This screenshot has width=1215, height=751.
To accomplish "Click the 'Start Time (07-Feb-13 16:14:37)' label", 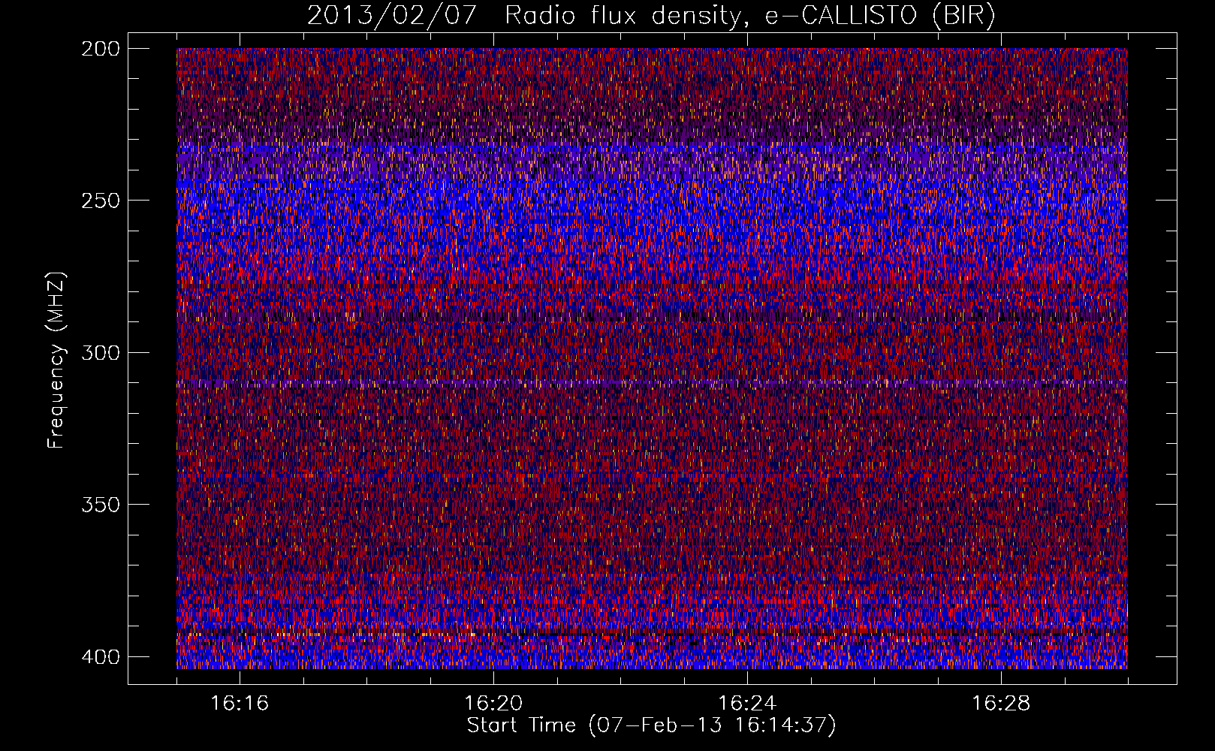I will tap(651, 725).
